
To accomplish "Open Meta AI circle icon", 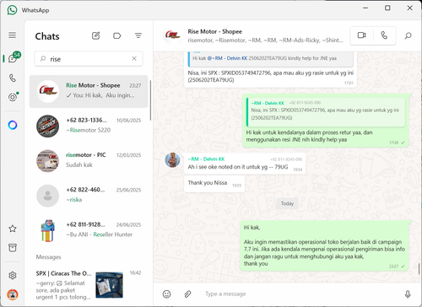I will [13, 125].
